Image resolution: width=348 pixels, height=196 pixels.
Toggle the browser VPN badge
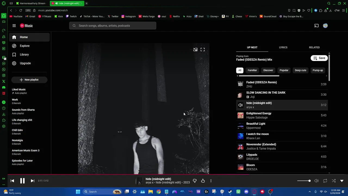pos(28,10)
